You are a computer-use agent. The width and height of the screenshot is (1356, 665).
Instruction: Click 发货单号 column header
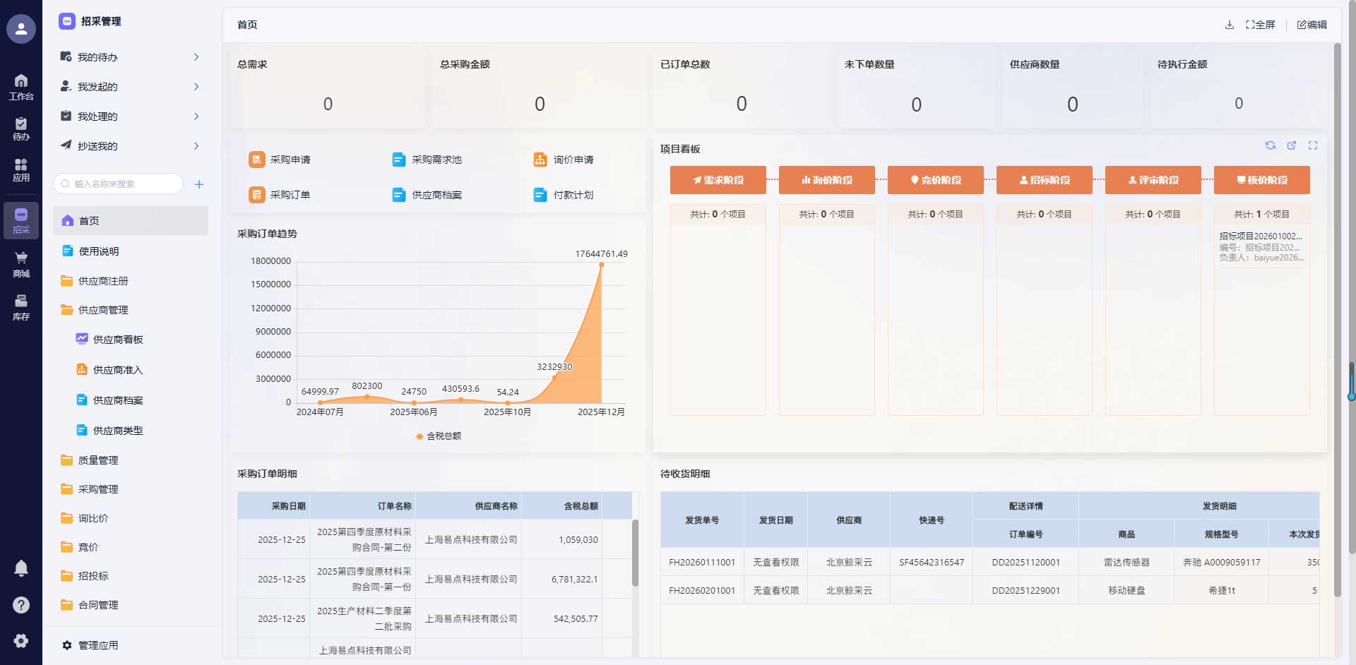(702, 520)
